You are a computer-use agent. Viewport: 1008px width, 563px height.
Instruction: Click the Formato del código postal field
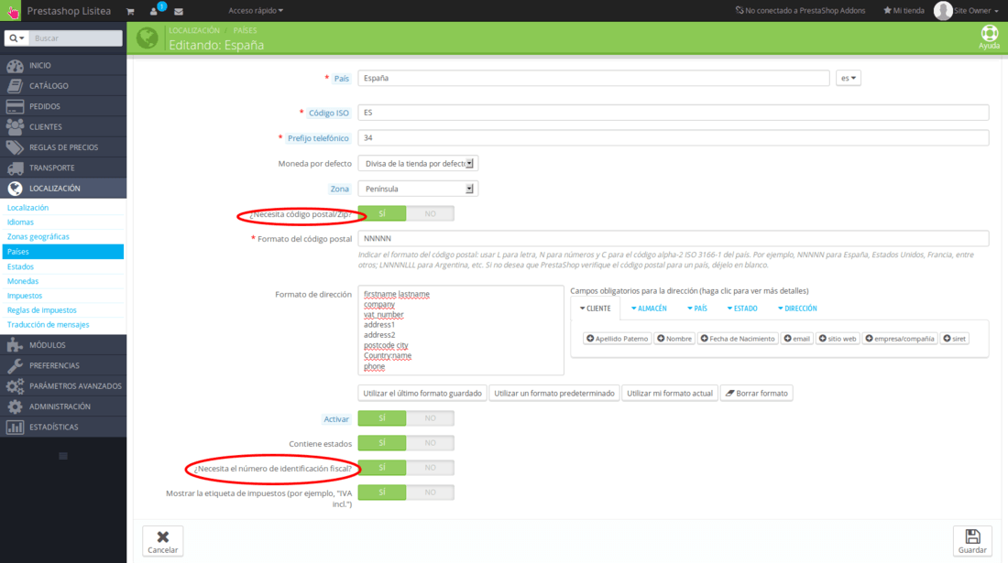tap(674, 239)
